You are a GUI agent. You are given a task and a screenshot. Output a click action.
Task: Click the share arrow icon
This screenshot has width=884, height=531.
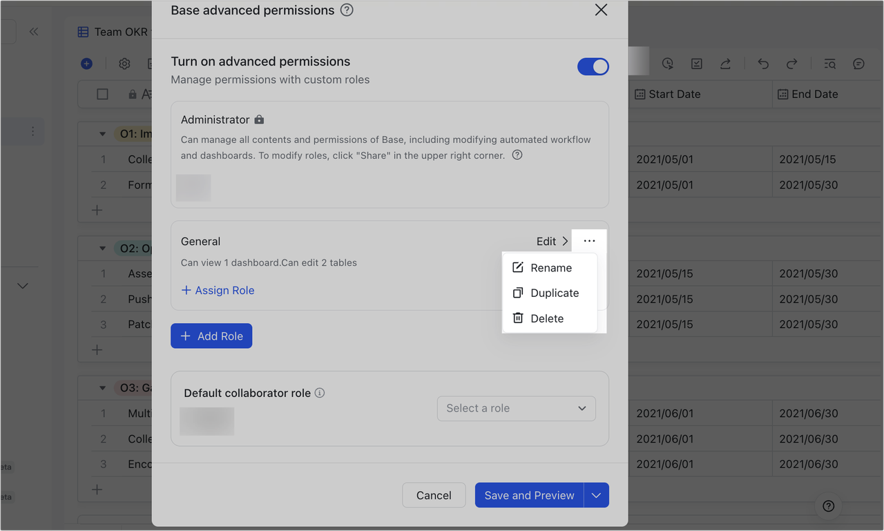click(x=725, y=63)
